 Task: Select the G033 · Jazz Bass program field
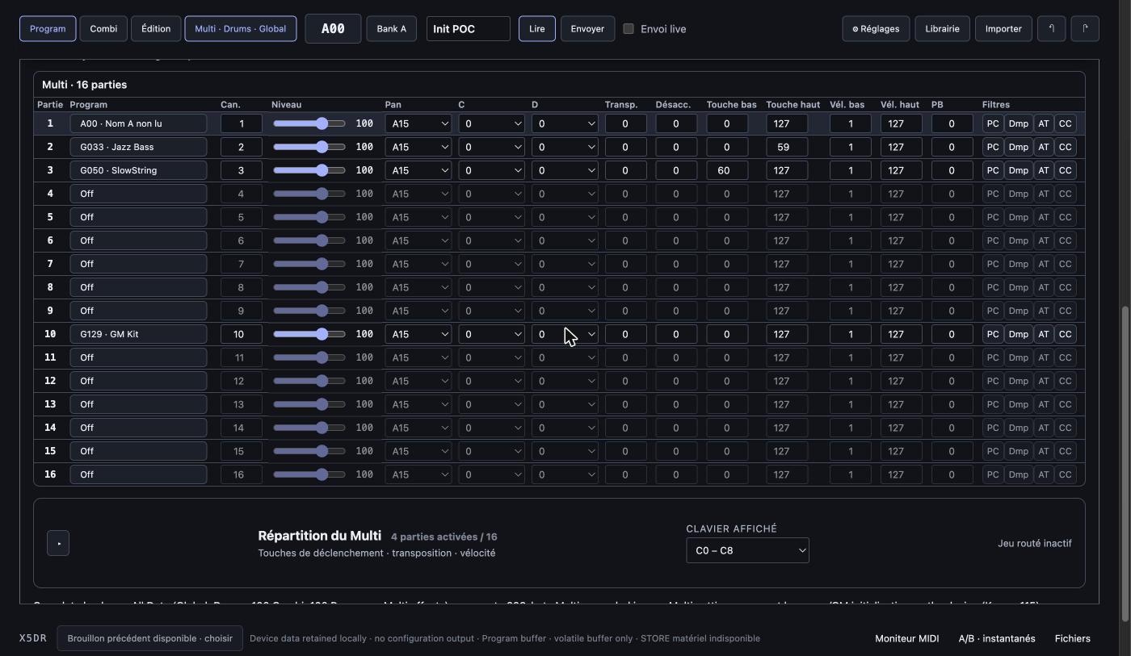138,147
